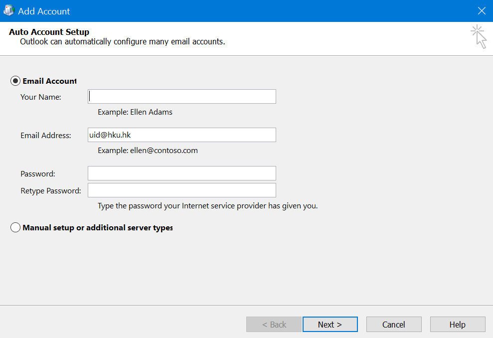Click the 'Password:' label above Retype Password

pyautogui.click(x=38, y=173)
